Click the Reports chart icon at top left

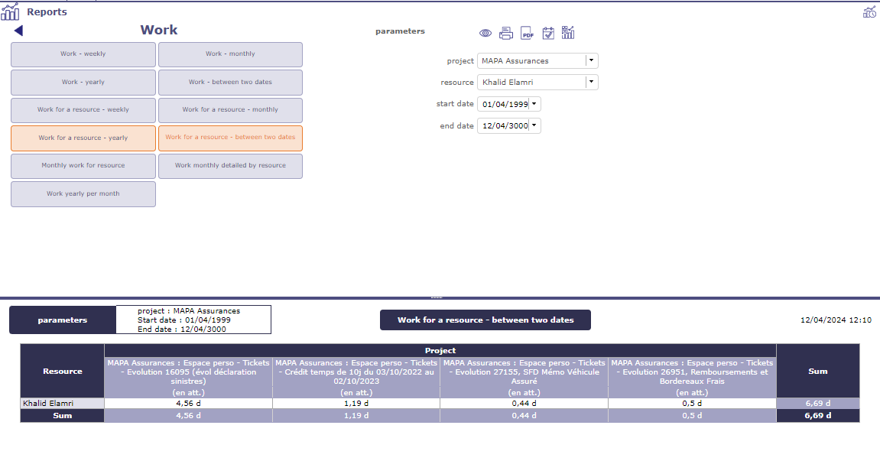click(11, 12)
